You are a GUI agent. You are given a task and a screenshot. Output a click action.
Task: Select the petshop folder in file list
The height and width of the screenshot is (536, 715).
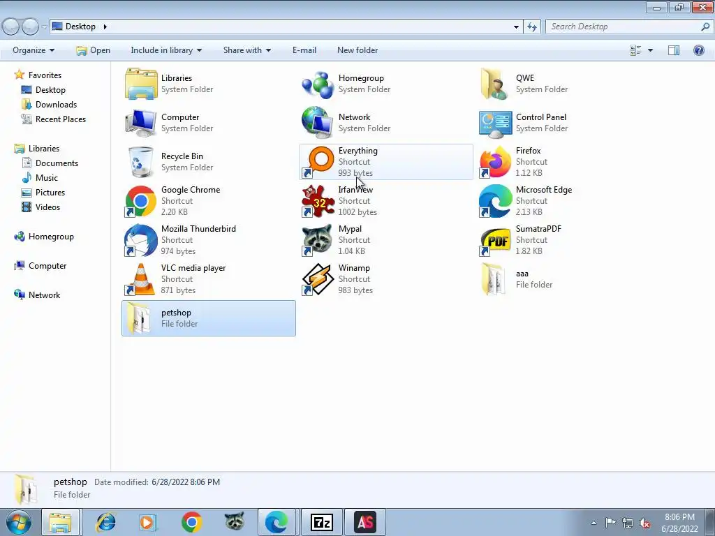click(x=208, y=318)
